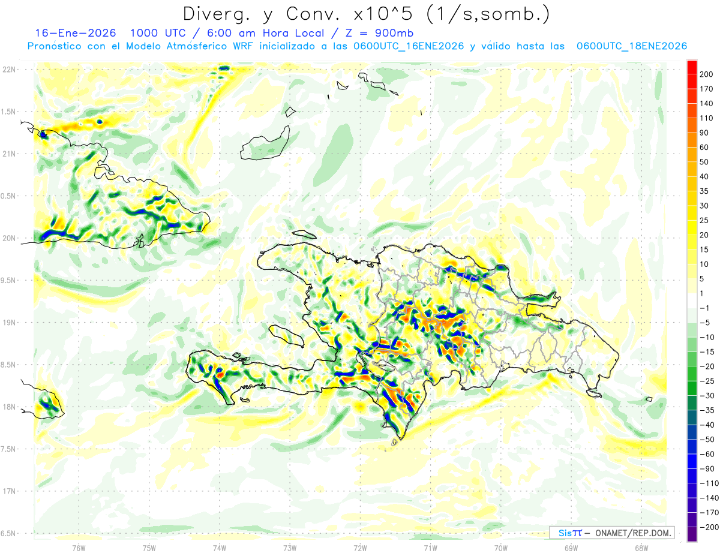Click the "-15" color bar label
720x556 pixels.
pyautogui.click(x=707, y=352)
